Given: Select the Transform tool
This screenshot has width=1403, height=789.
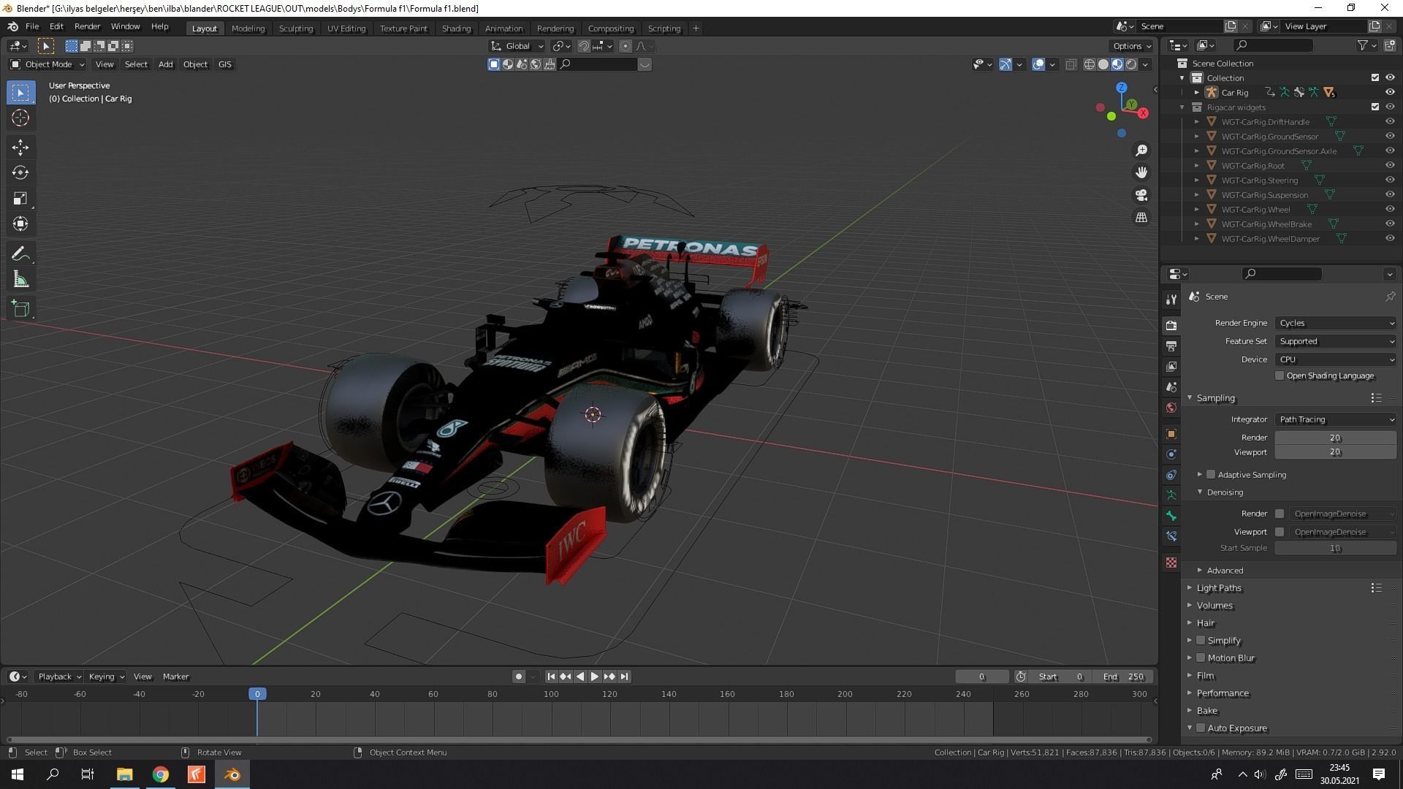Looking at the screenshot, I should coord(20,224).
